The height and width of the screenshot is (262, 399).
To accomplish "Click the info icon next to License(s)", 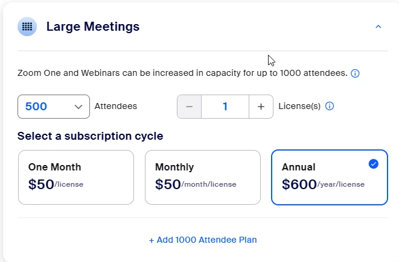I will 330,107.
